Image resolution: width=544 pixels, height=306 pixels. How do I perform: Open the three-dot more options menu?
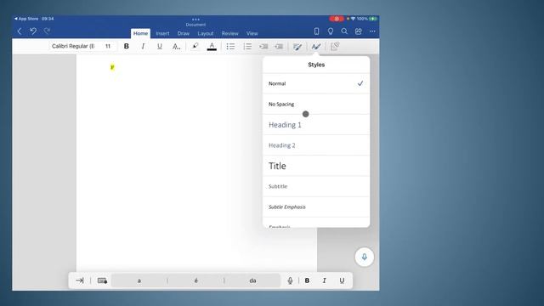[x=372, y=31]
